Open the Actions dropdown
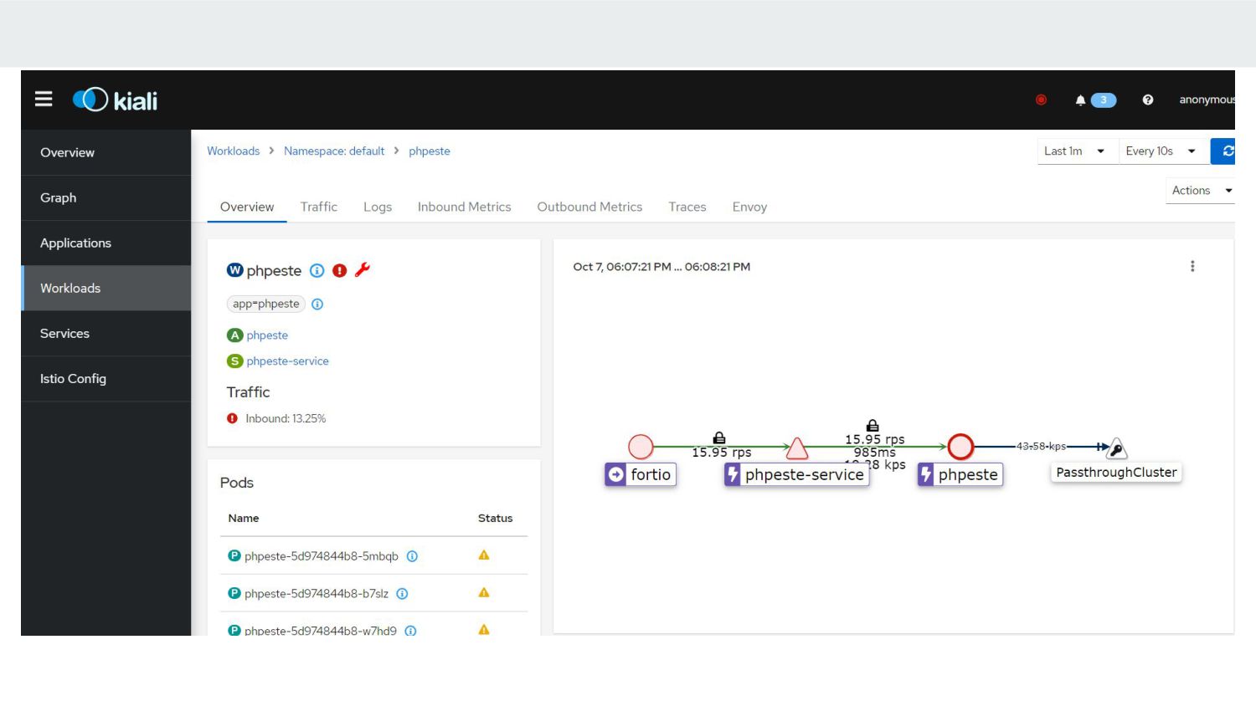The width and height of the screenshot is (1256, 706). click(x=1200, y=191)
